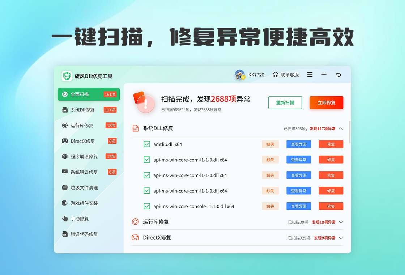
Task: Toggle checkbox for api-ms-win-core-console-l1-1-0.dll
Action: [x=147, y=206]
